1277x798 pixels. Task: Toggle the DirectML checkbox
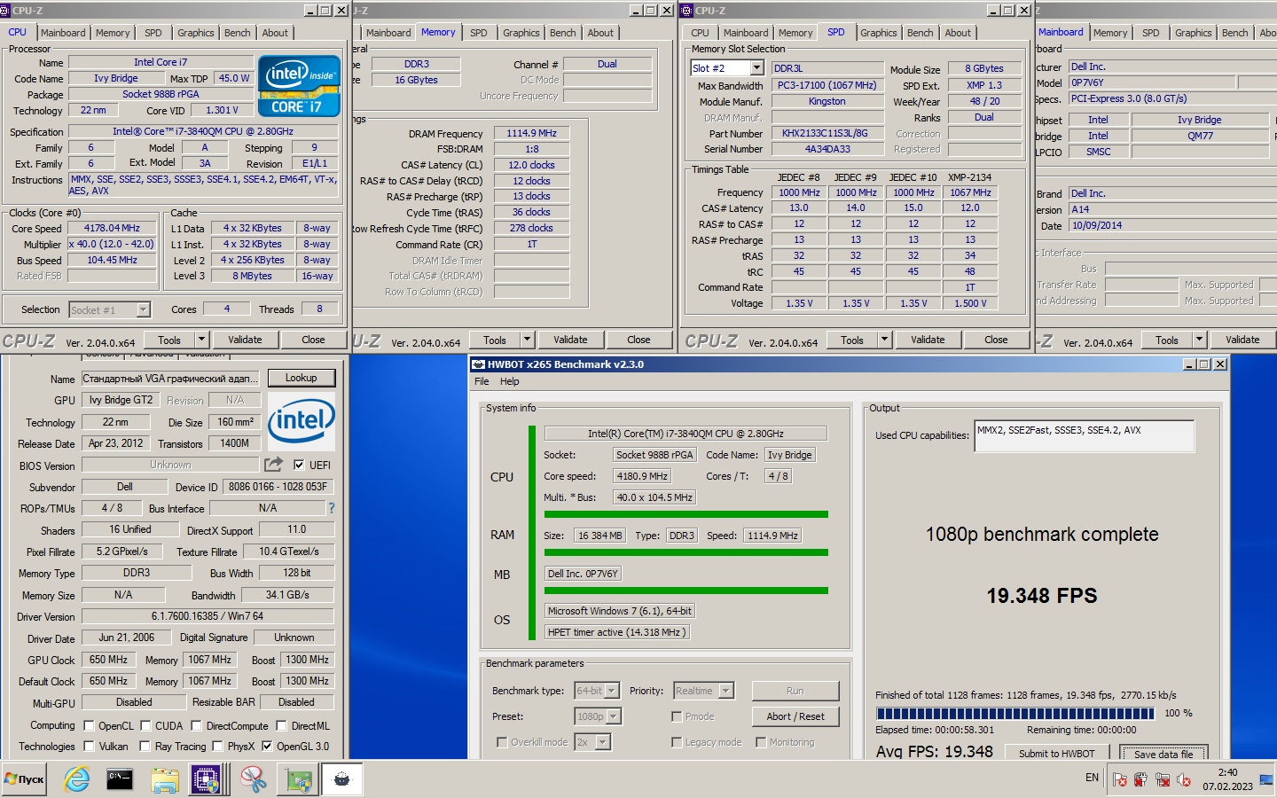click(x=281, y=725)
